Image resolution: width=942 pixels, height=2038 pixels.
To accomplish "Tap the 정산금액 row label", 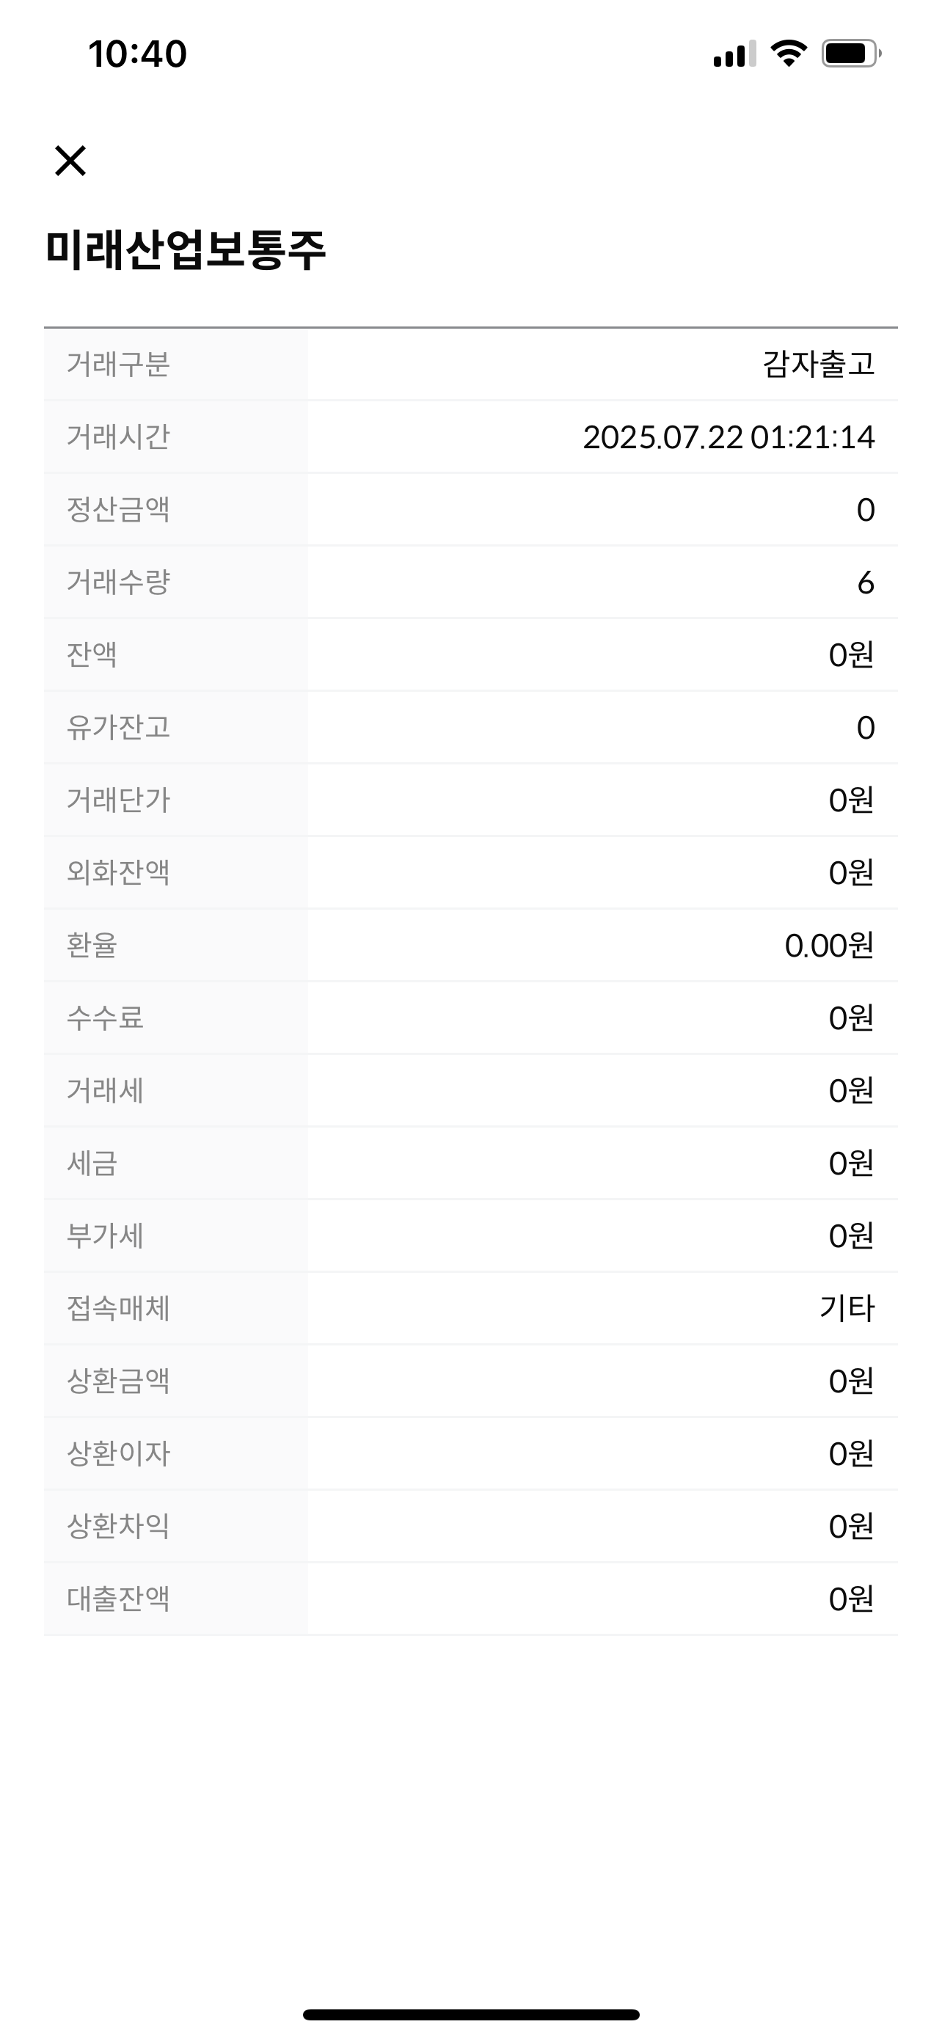I will point(119,509).
